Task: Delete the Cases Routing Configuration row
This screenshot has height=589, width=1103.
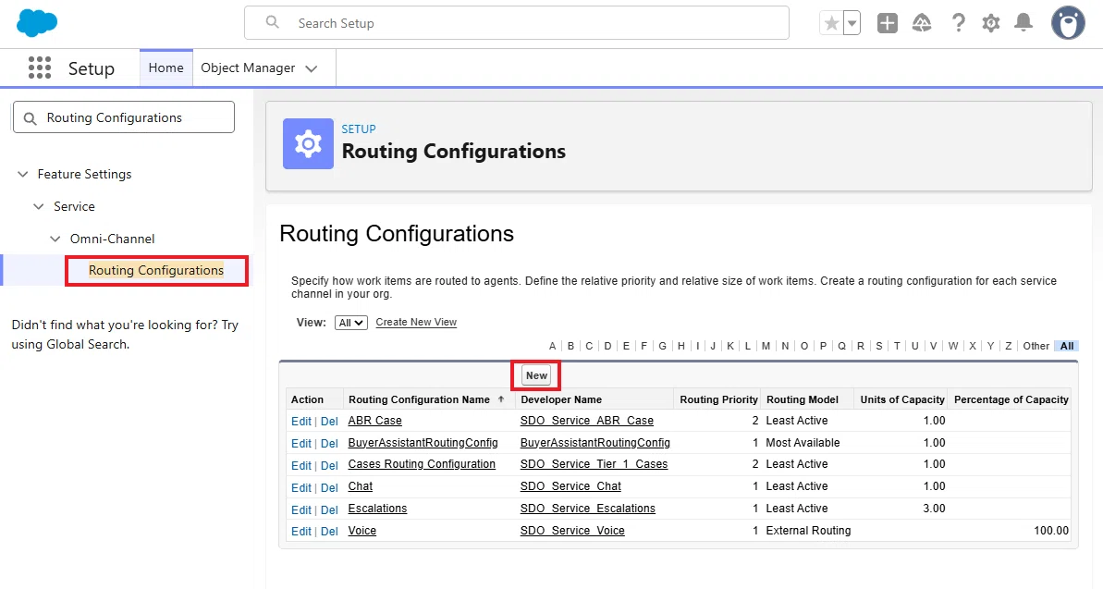Action: click(x=329, y=465)
